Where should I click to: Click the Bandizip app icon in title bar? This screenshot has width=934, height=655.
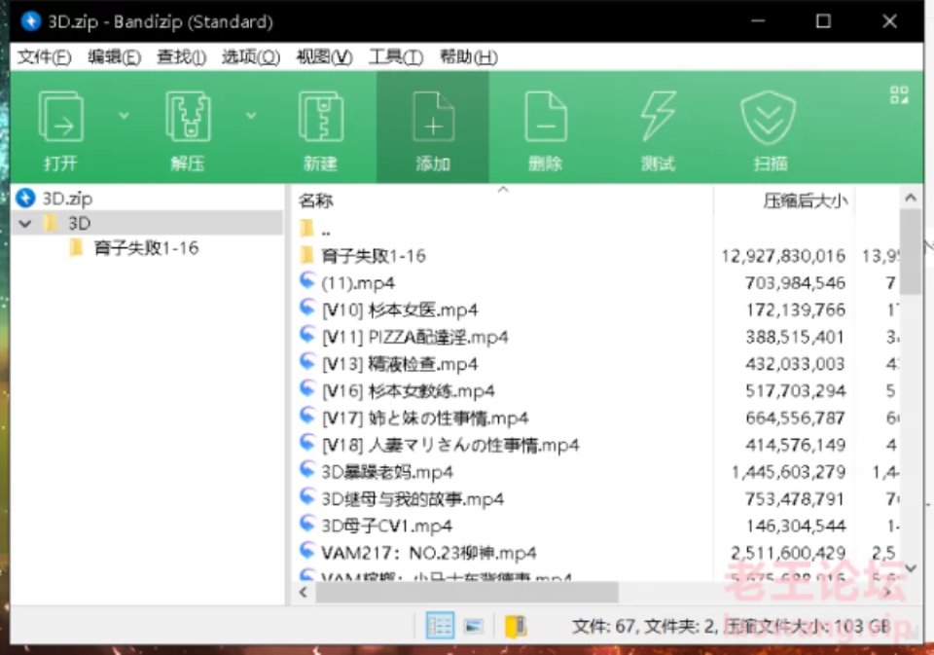30,21
